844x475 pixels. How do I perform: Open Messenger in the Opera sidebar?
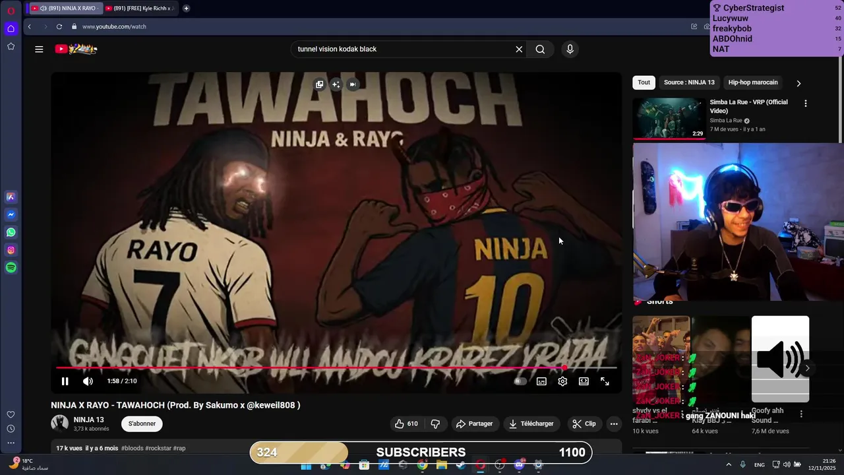11,214
